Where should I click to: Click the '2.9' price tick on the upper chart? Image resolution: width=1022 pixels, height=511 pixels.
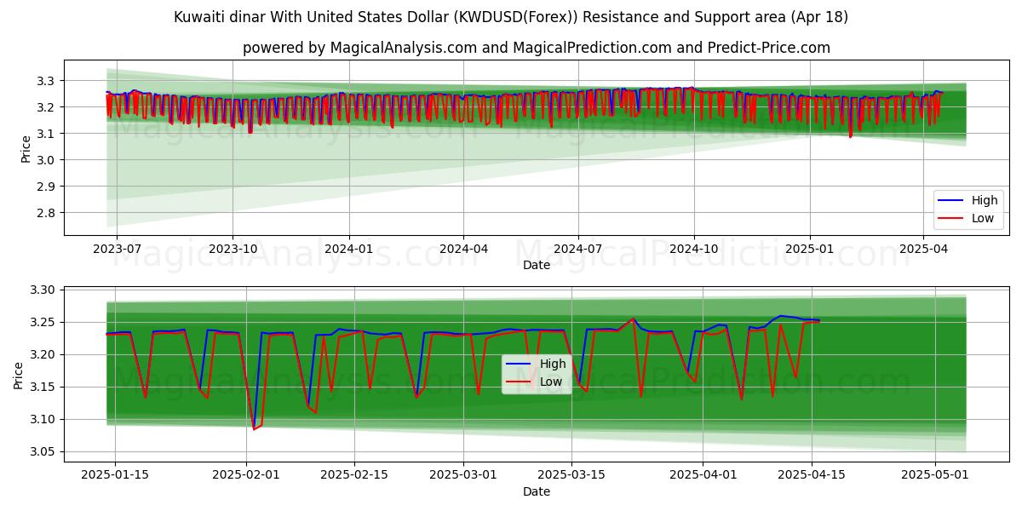(x=47, y=187)
